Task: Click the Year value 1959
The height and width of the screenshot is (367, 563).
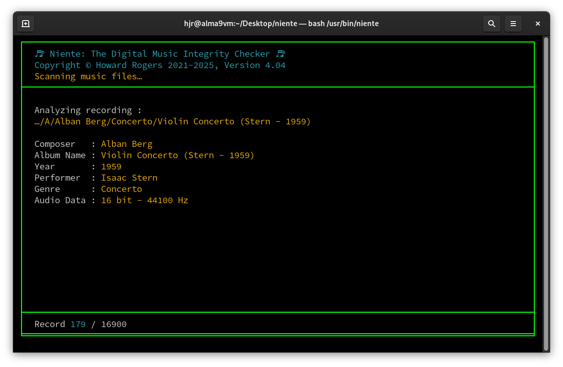Action: point(111,166)
